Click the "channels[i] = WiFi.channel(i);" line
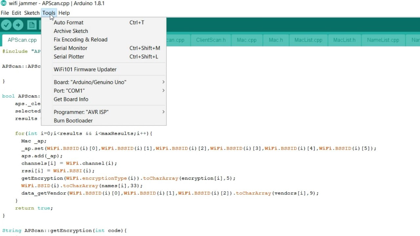This screenshot has width=420, height=236. click(x=69, y=163)
